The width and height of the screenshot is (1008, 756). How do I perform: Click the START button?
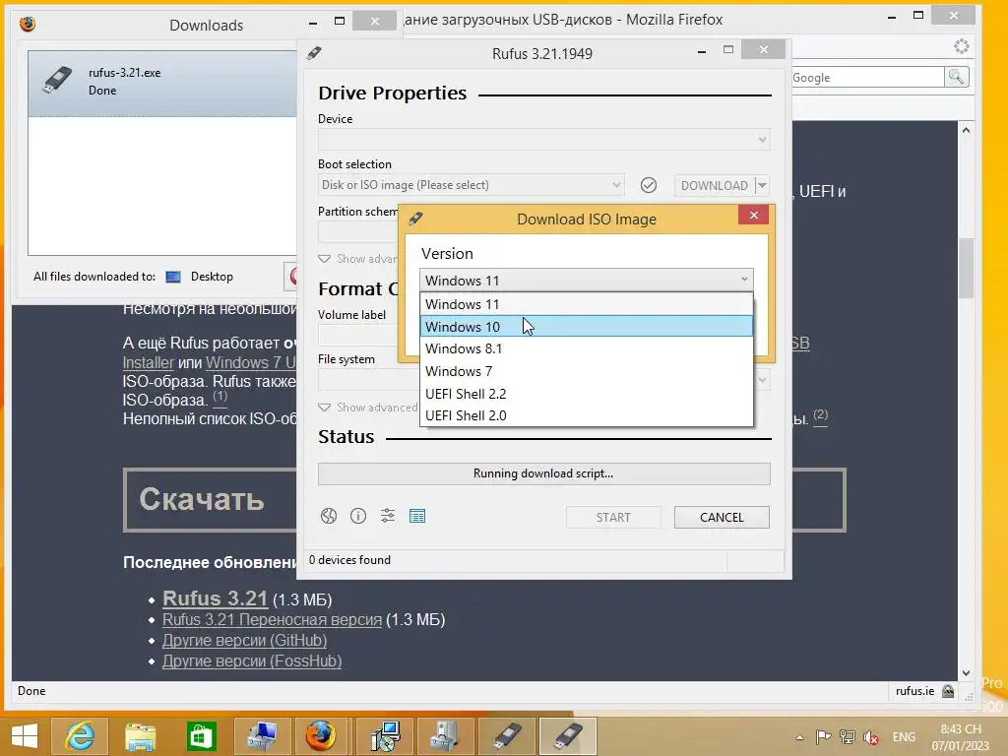click(x=613, y=518)
